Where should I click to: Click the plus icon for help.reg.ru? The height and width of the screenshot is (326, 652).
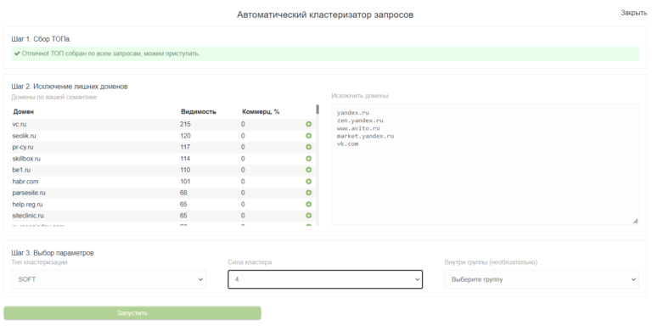(x=308, y=204)
